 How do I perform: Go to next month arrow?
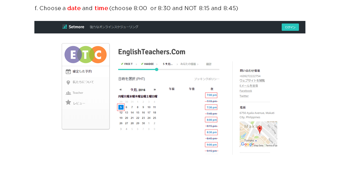pyautogui.click(x=155, y=90)
